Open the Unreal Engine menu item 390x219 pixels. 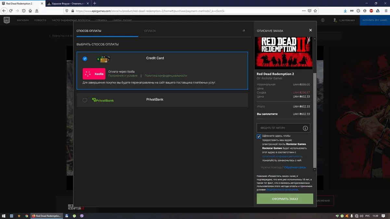point(122,20)
